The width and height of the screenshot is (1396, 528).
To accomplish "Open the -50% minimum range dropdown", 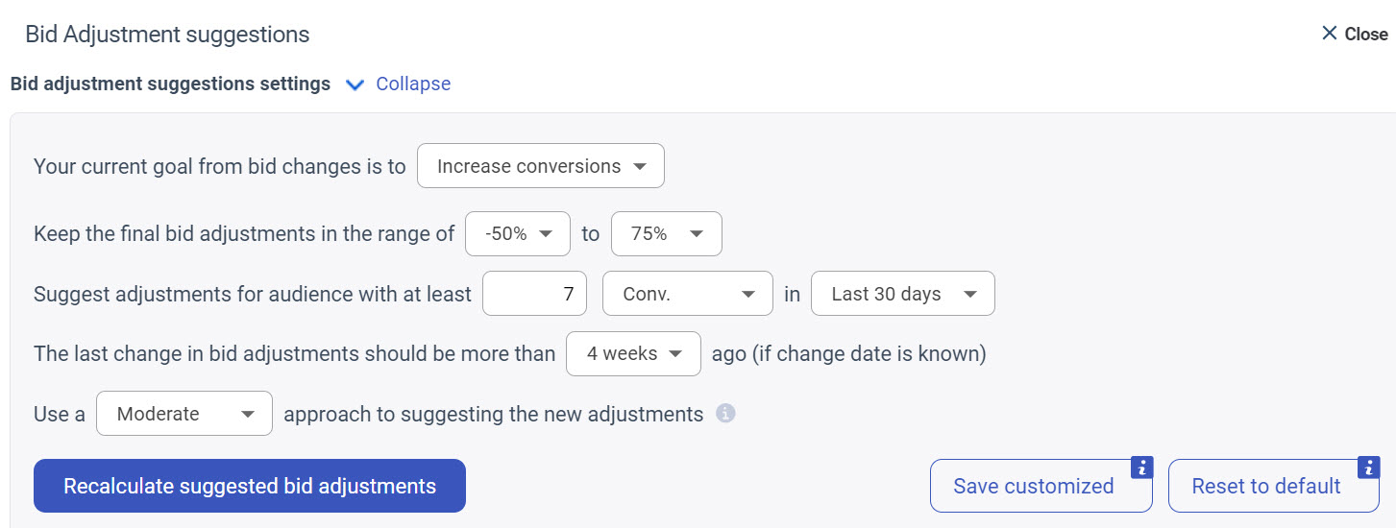I will [x=517, y=233].
